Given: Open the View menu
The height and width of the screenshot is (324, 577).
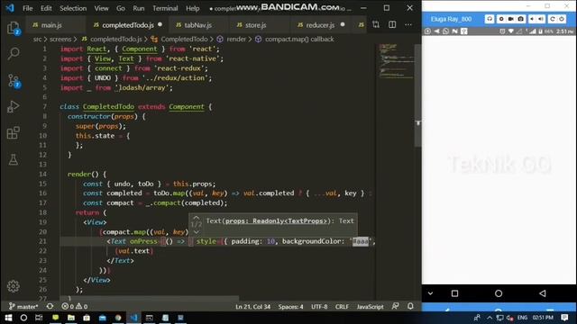Looking at the screenshot, I should [101, 8].
